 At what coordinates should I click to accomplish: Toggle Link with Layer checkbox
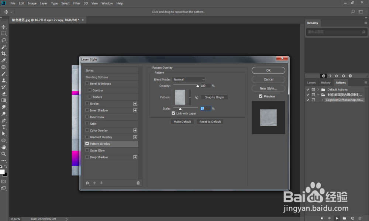(173, 113)
